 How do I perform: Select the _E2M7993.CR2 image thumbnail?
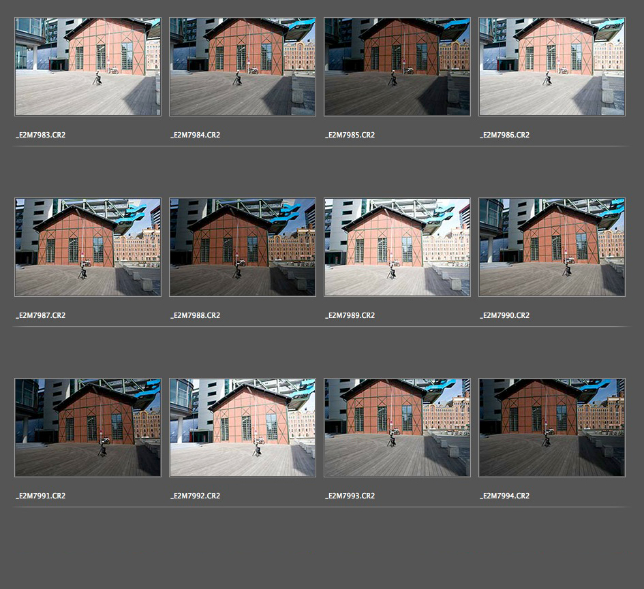(397, 428)
